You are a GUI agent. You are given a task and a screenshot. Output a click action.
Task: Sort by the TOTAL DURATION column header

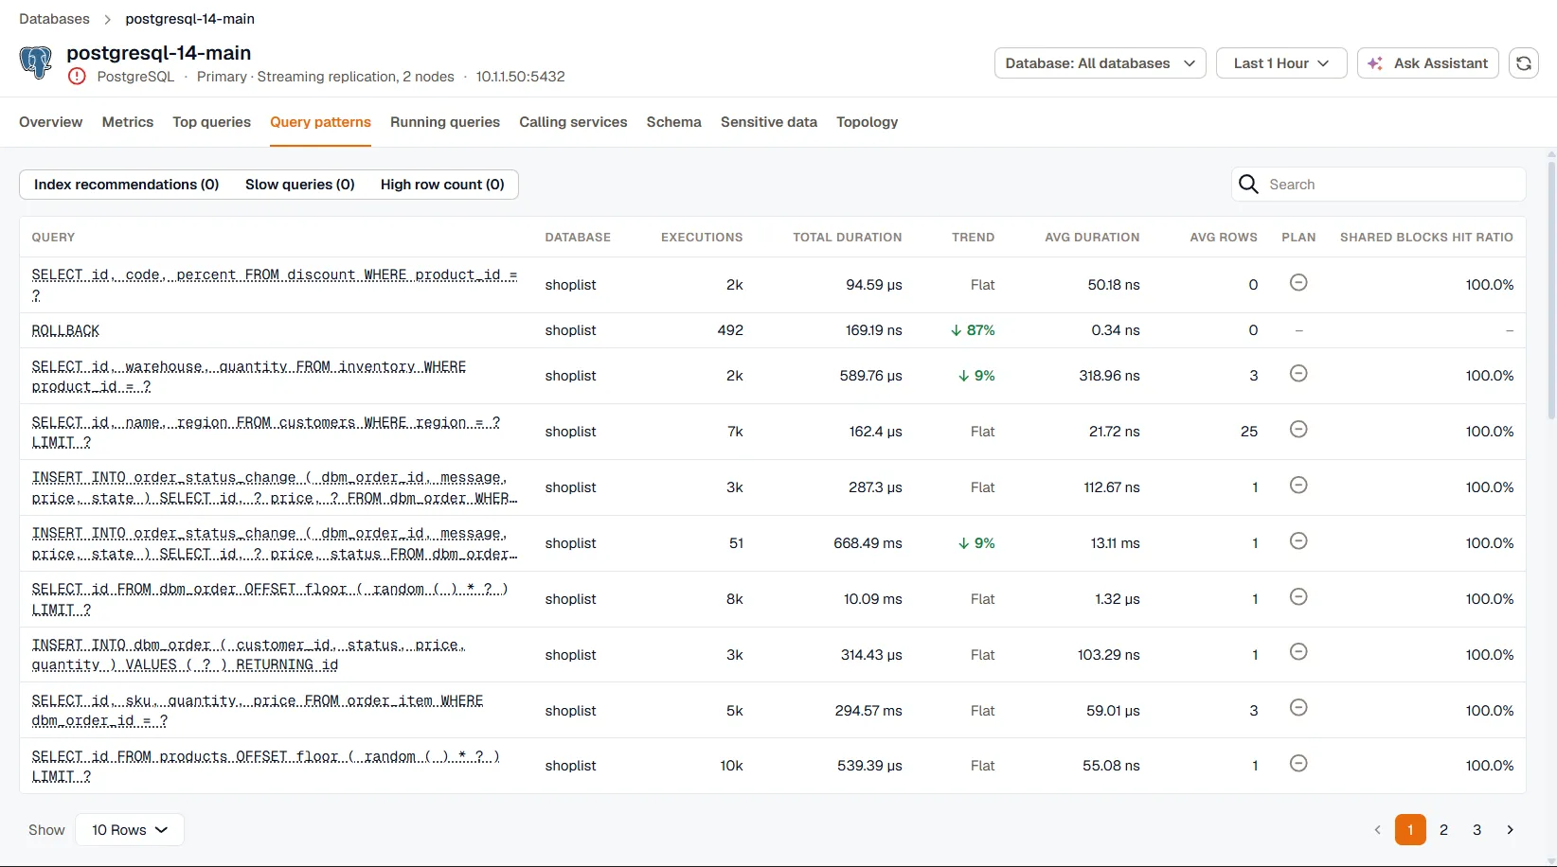847,238
